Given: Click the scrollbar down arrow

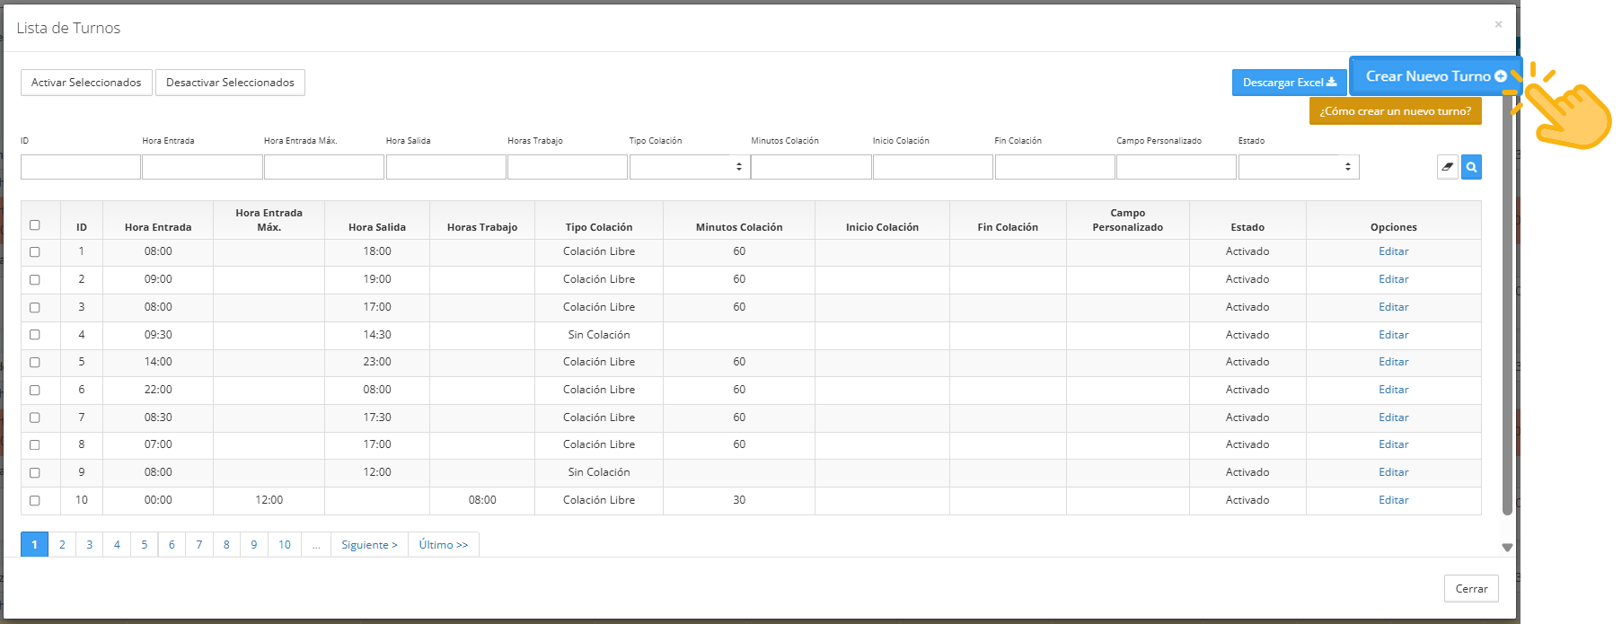Looking at the screenshot, I should 1507,547.
